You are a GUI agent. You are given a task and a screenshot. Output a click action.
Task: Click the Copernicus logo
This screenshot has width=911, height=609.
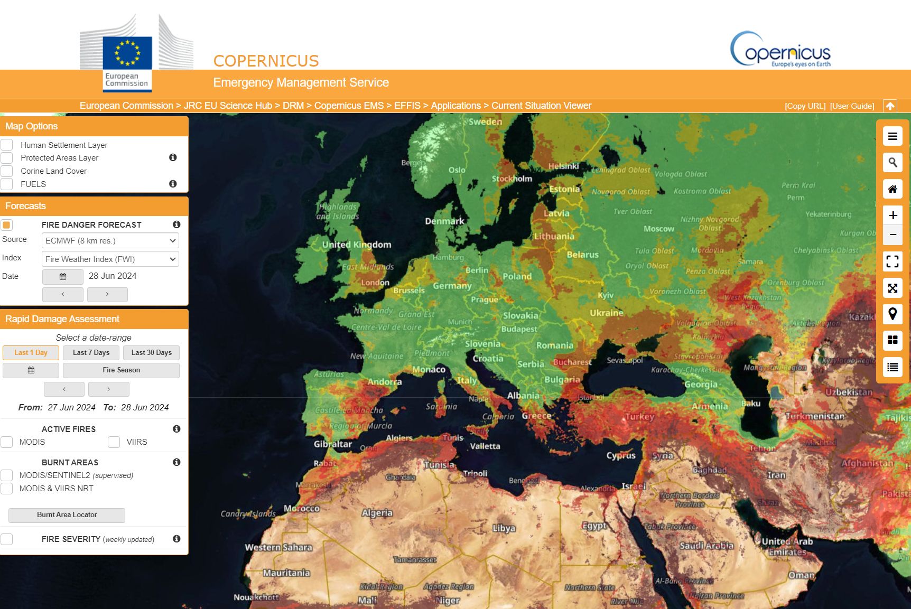click(780, 49)
